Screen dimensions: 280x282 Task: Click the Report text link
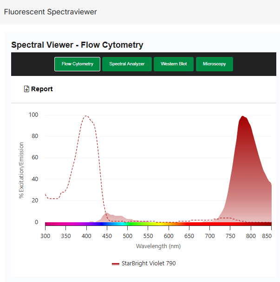point(42,89)
